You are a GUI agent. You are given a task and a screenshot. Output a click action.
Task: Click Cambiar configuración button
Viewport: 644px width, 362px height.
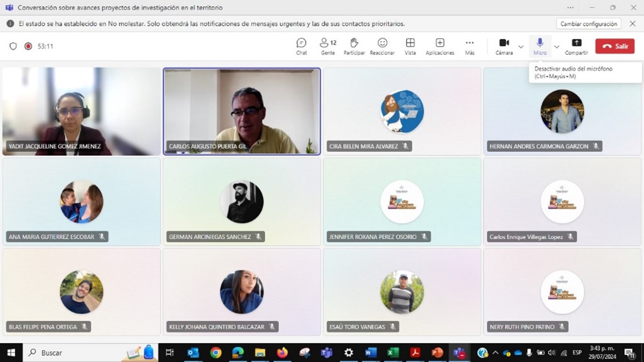(589, 24)
